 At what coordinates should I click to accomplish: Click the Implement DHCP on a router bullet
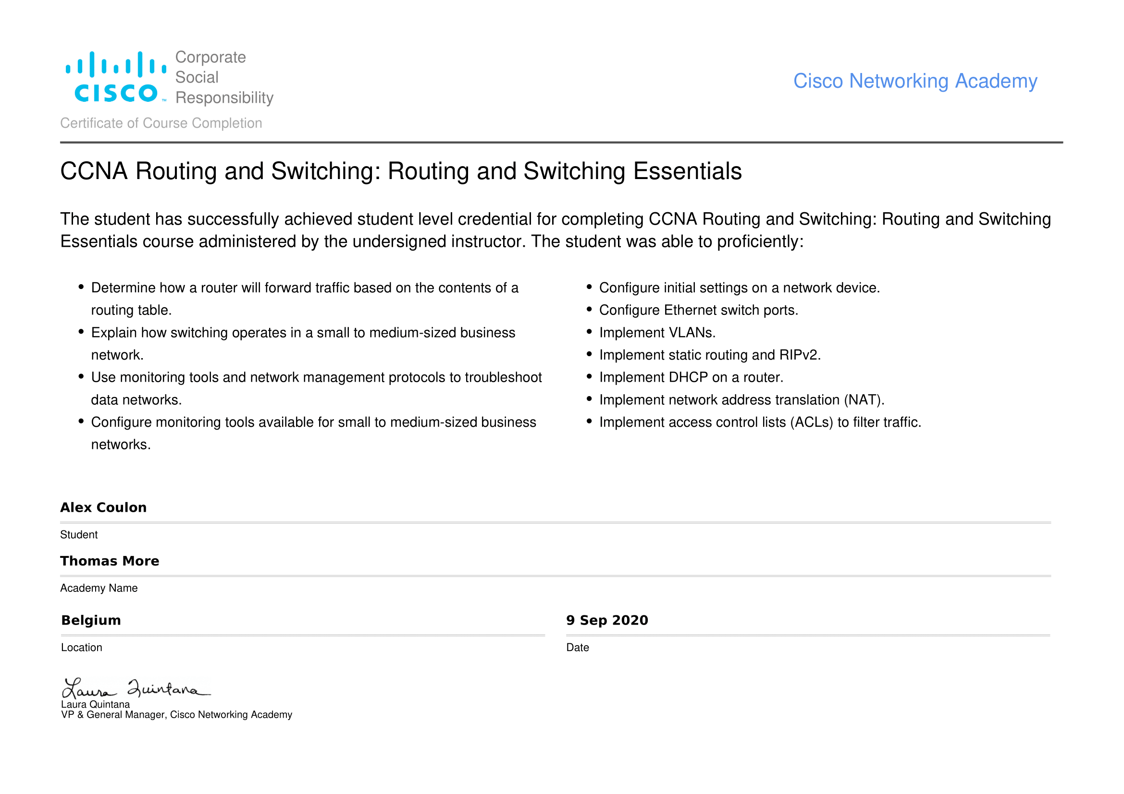(x=691, y=377)
